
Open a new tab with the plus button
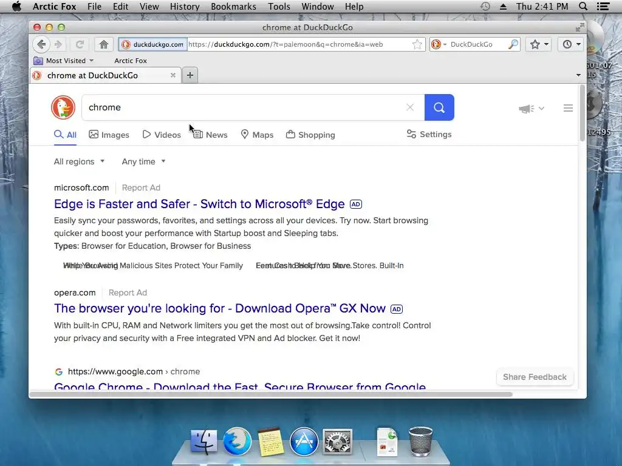190,75
